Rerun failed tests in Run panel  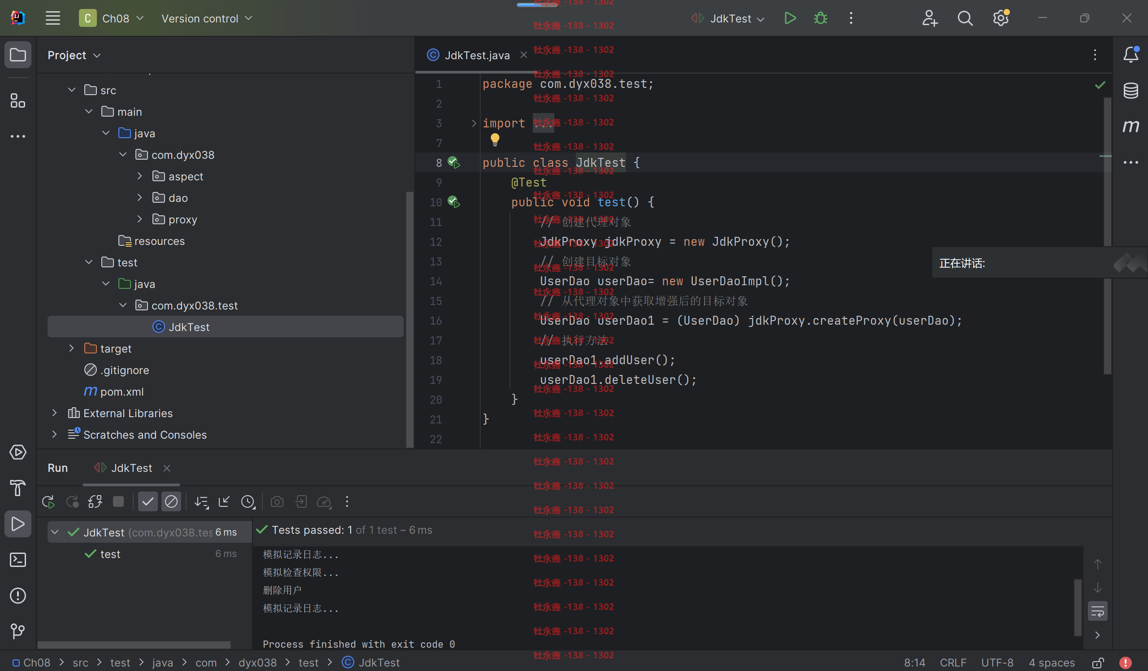[72, 502]
